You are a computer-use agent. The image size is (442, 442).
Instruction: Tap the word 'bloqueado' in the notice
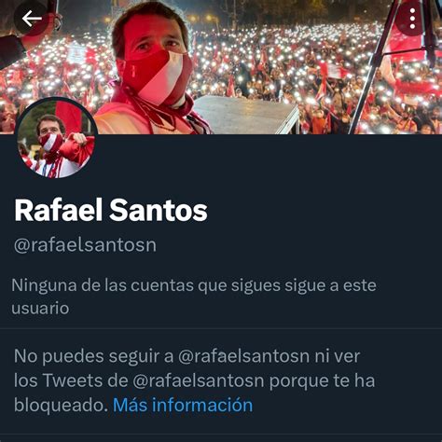coord(61,405)
